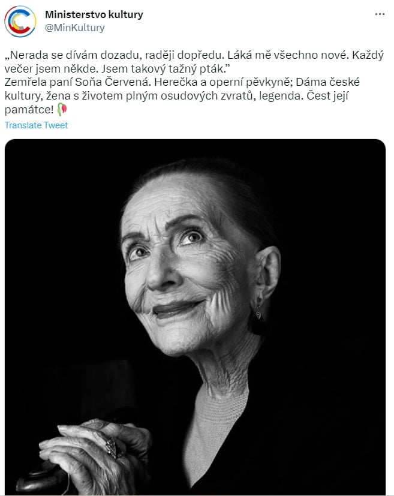Image resolution: width=394 pixels, height=496 pixels.
Task: Open the @MinKultury handle link
Action: [74, 28]
